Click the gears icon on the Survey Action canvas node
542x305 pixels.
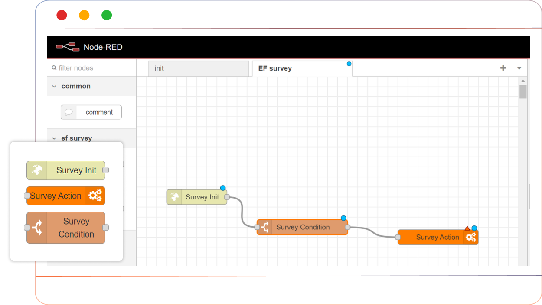pyautogui.click(x=471, y=237)
